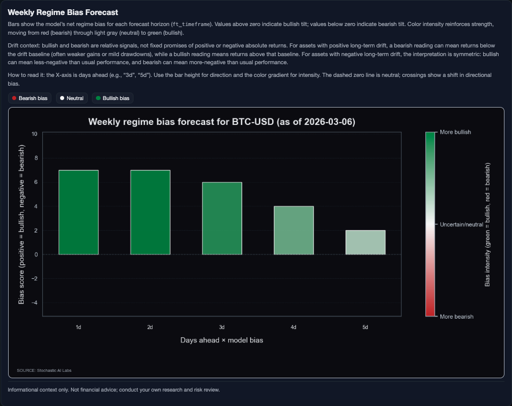Click the 'SOURCE: Stochastic AI Labs' text
This screenshot has width=512, height=406.
[44, 370]
